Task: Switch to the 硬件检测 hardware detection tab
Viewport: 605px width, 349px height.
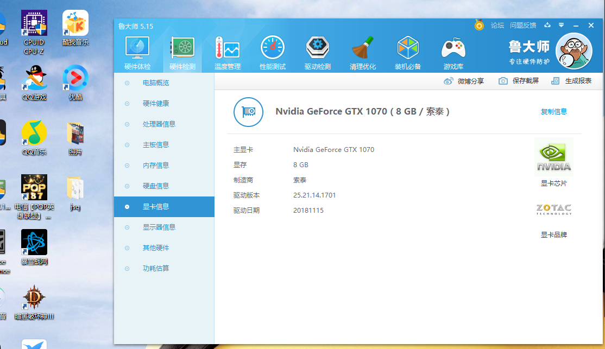Action: [x=182, y=53]
